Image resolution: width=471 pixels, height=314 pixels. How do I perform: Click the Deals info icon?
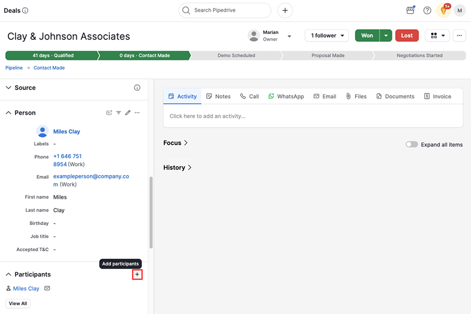pos(25,10)
